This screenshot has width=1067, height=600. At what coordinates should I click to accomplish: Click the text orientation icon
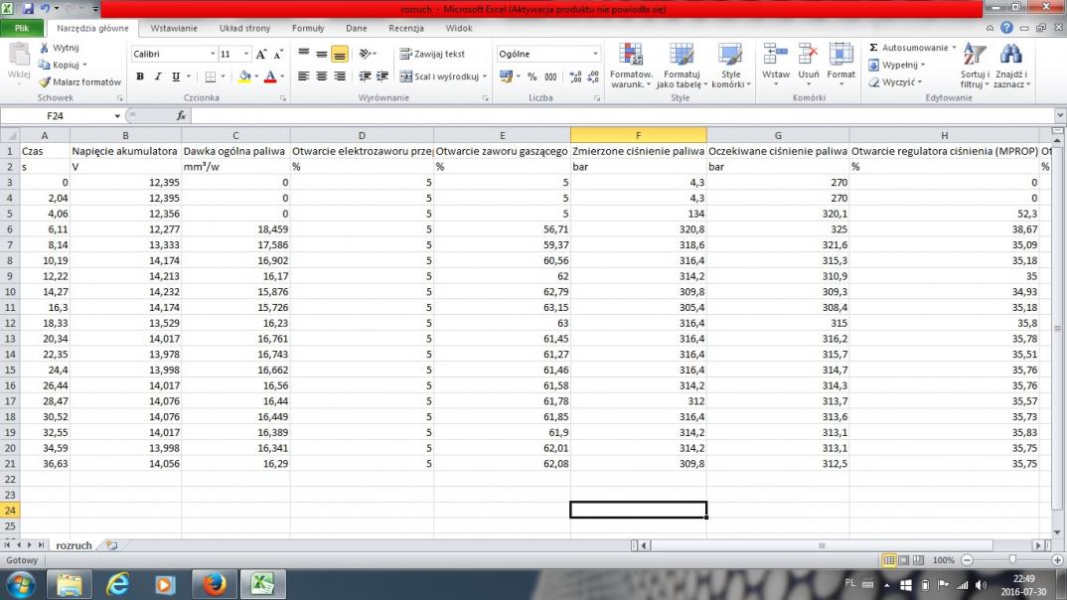pos(366,53)
